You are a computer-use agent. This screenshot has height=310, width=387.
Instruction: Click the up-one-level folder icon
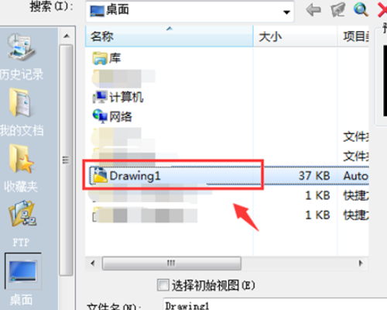[337, 10]
